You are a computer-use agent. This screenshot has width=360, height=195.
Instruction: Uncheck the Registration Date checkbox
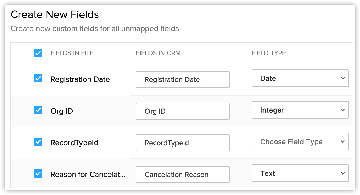[x=38, y=79]
